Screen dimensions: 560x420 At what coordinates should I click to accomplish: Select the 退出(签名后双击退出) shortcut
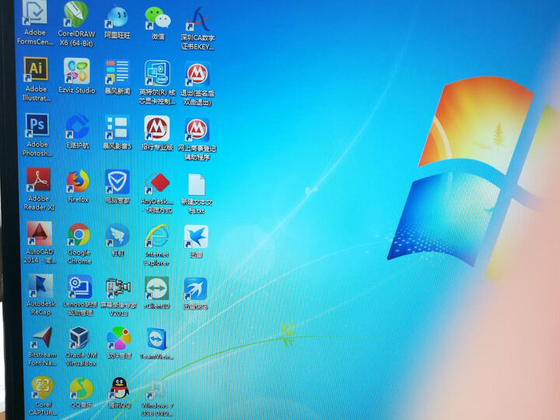pyautogui.click(x=197, y=75)
